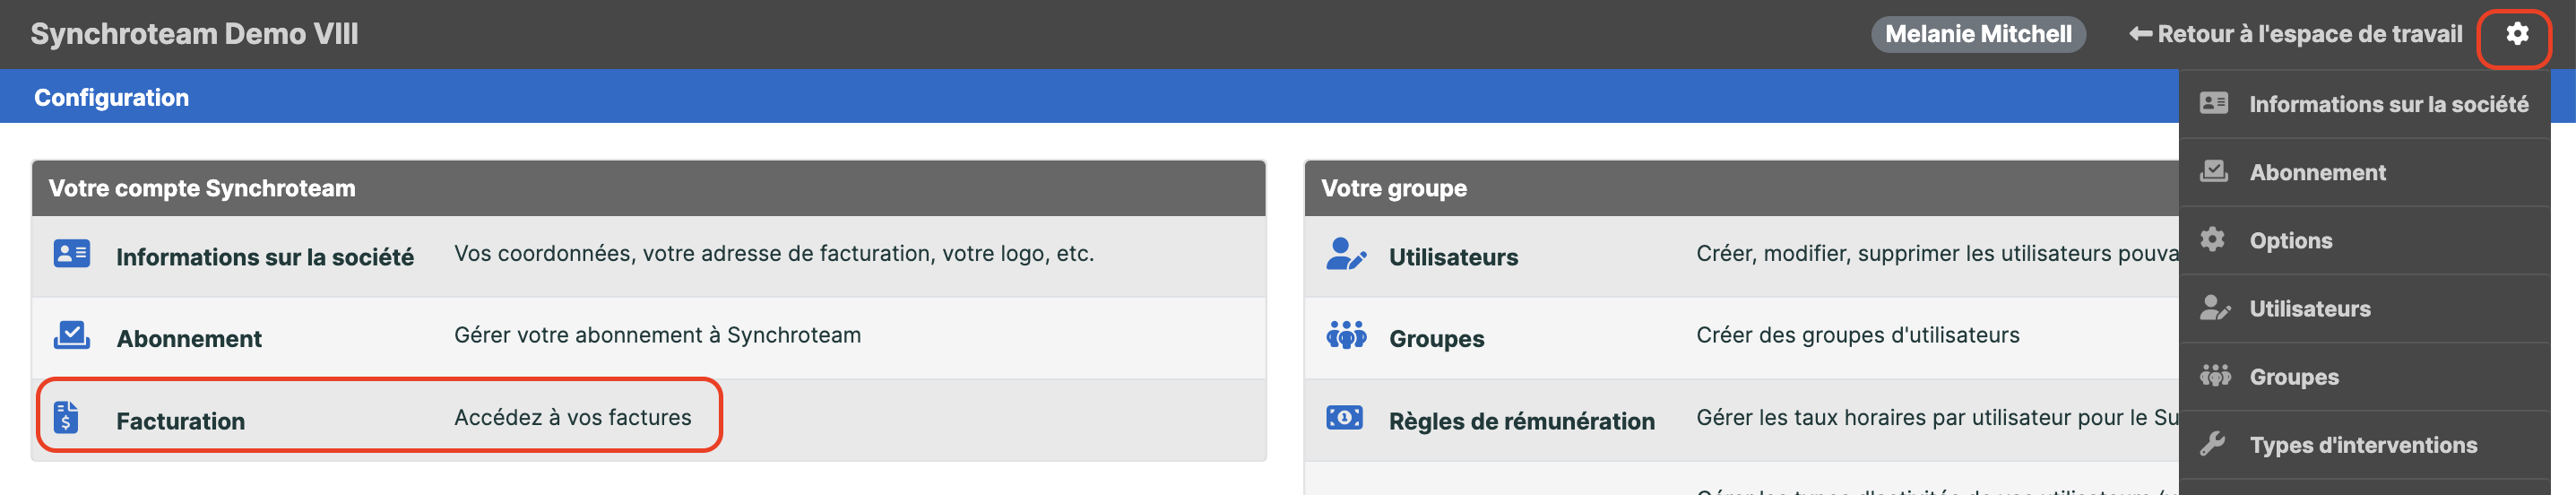Click the gear icon beside Options in dropdown
2576x495 pixels.
click(x=2212, y=239)
